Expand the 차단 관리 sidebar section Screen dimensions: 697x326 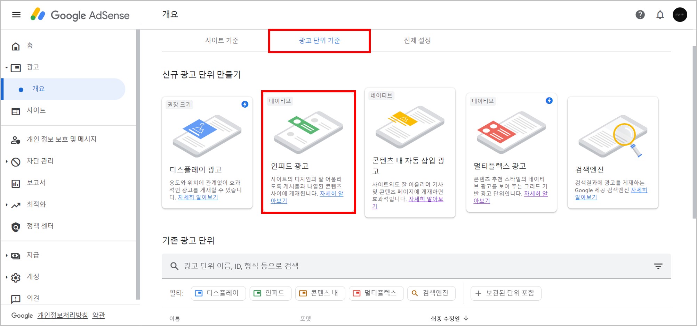click(6, 161)
